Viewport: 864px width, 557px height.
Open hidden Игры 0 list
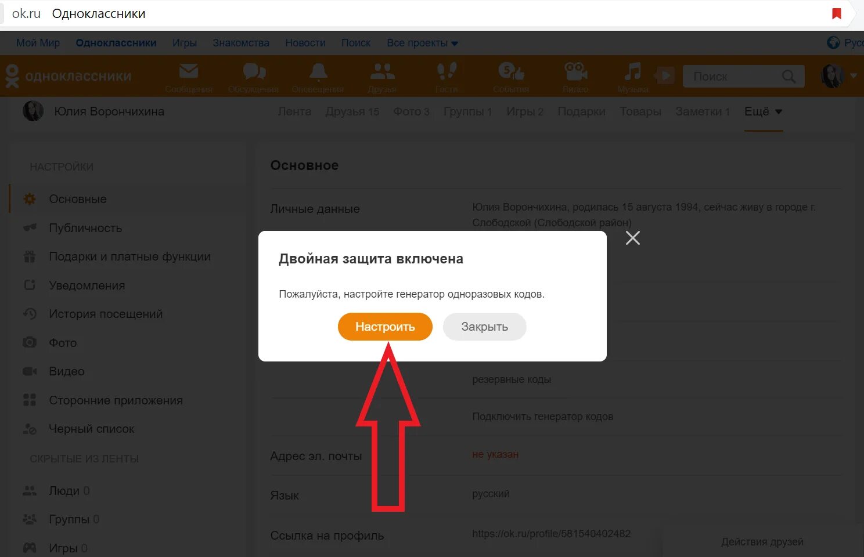pos(68,548)
